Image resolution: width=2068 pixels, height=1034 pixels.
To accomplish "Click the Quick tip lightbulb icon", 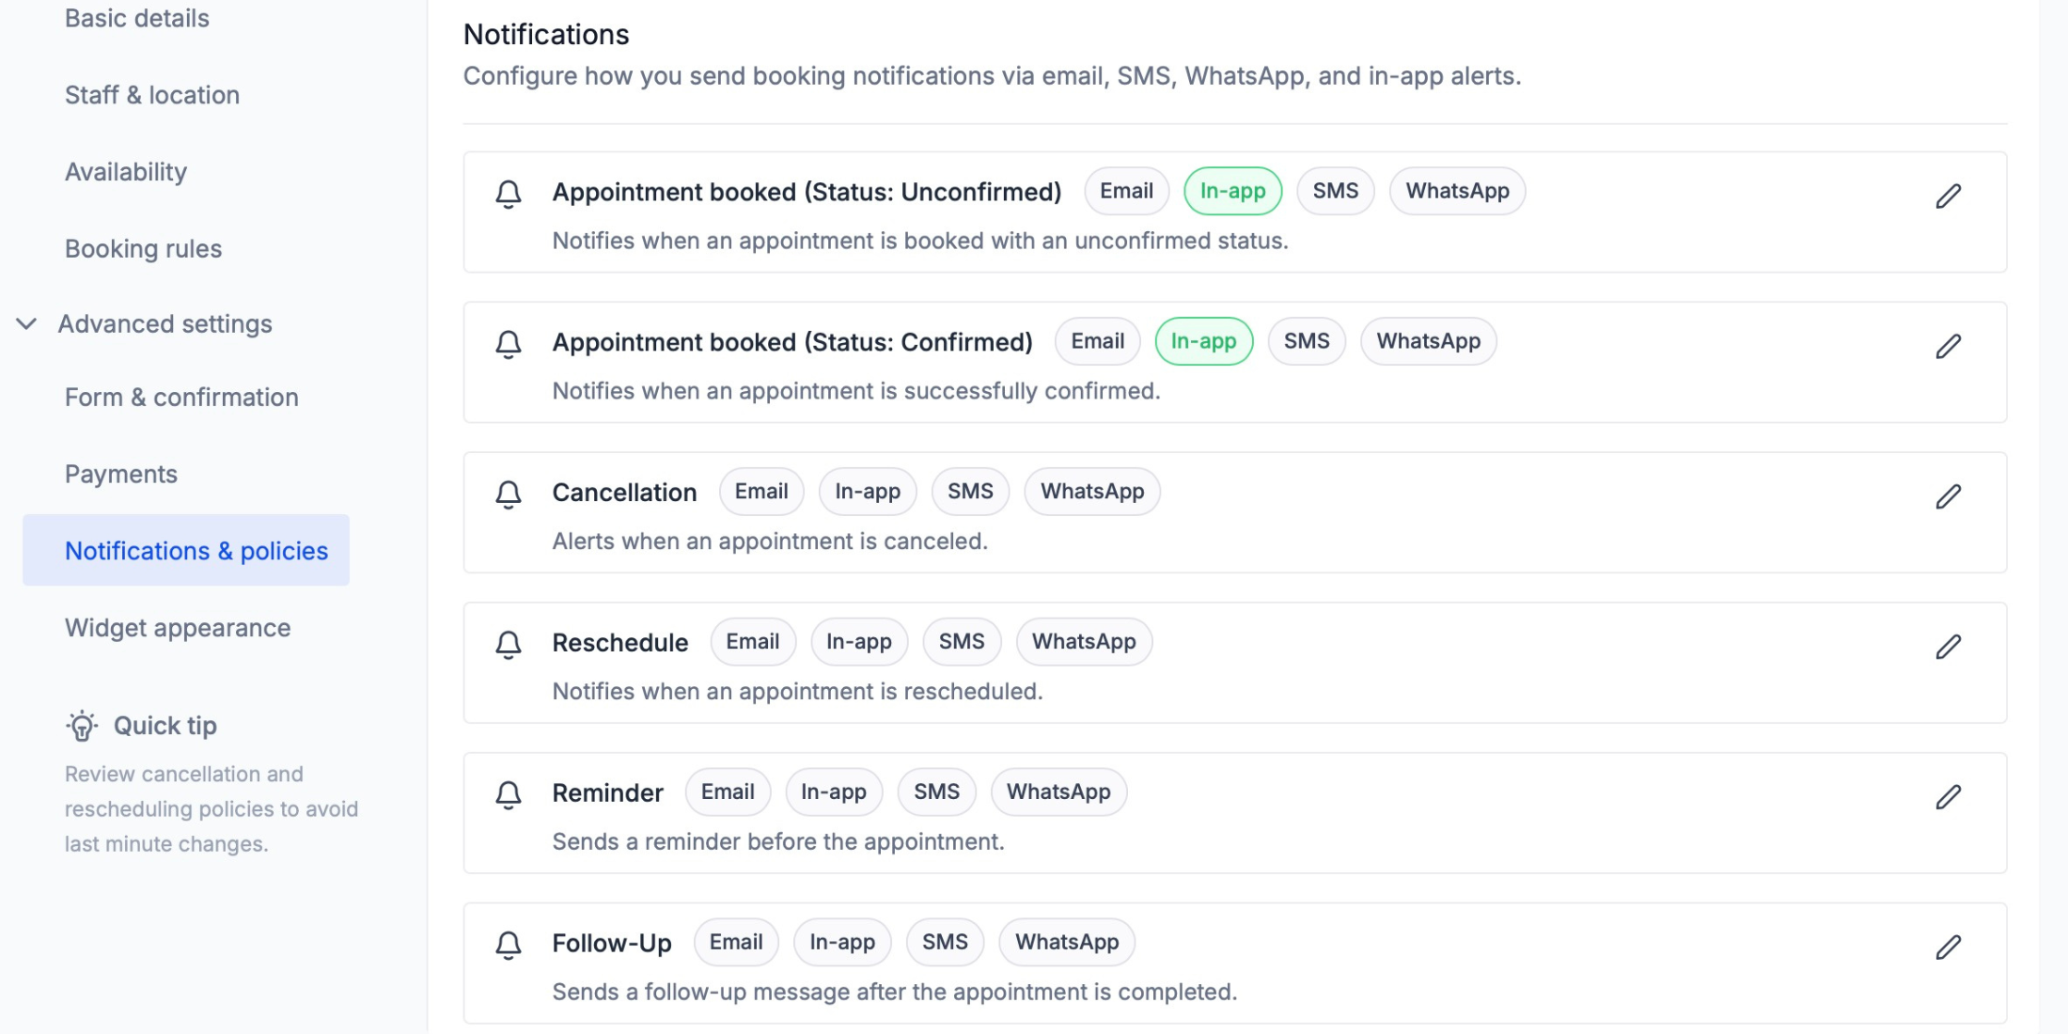I will 82,726.
